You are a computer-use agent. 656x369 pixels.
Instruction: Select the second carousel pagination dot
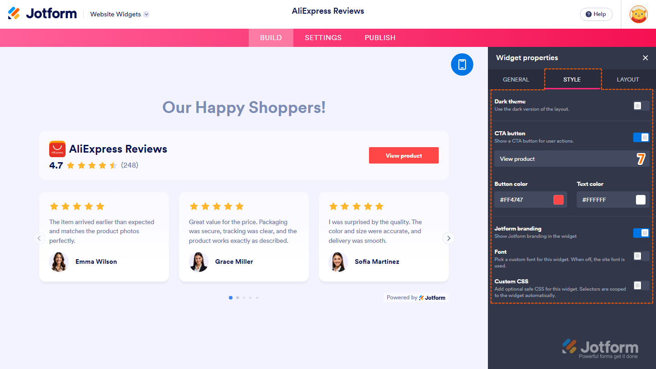237,297
